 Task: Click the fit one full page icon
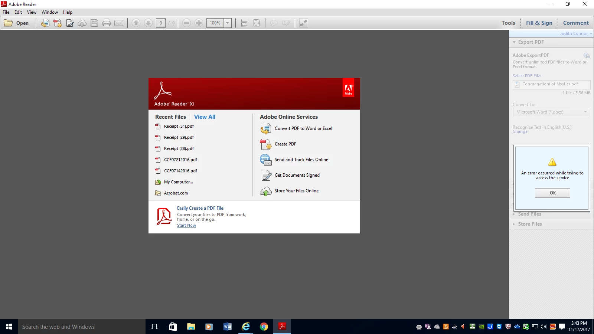(x=257, y=23)
